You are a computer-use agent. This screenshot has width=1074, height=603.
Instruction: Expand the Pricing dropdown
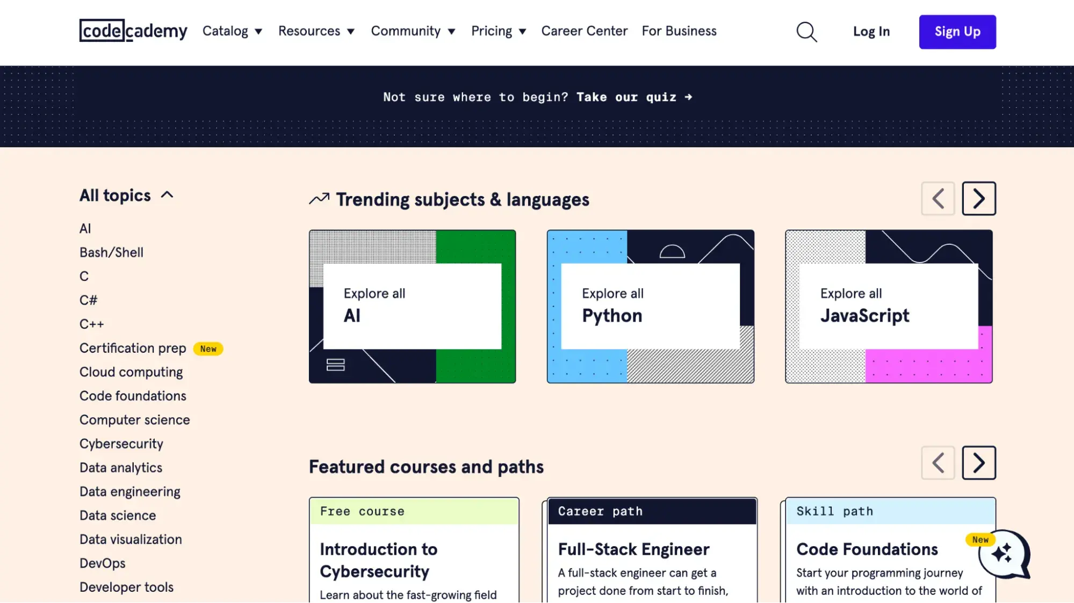[499, 31]
